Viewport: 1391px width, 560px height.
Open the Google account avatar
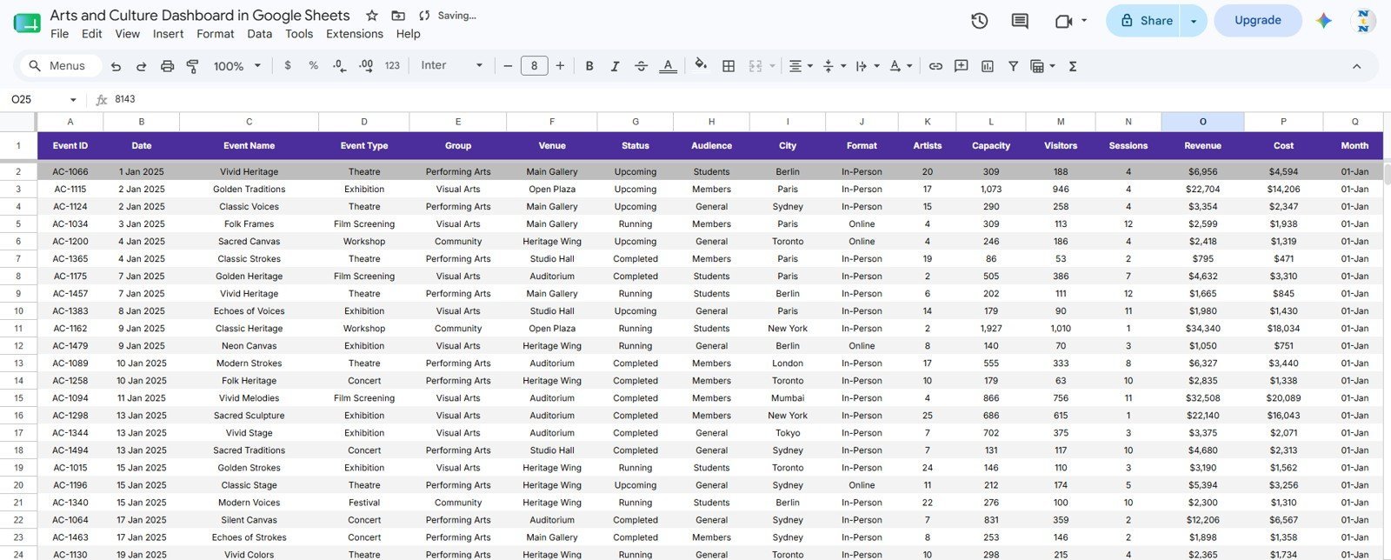[1363, 21]
